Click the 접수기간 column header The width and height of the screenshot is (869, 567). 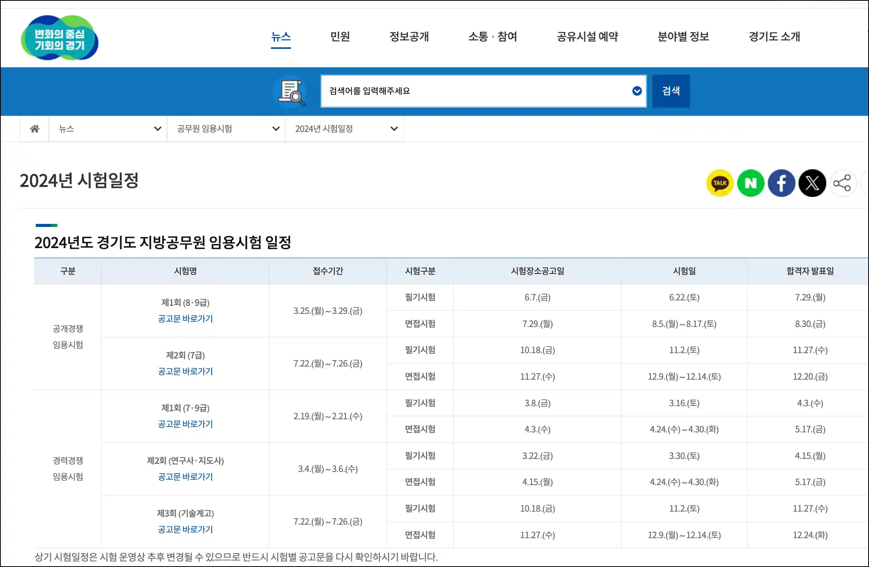click(x=328, y=271)
